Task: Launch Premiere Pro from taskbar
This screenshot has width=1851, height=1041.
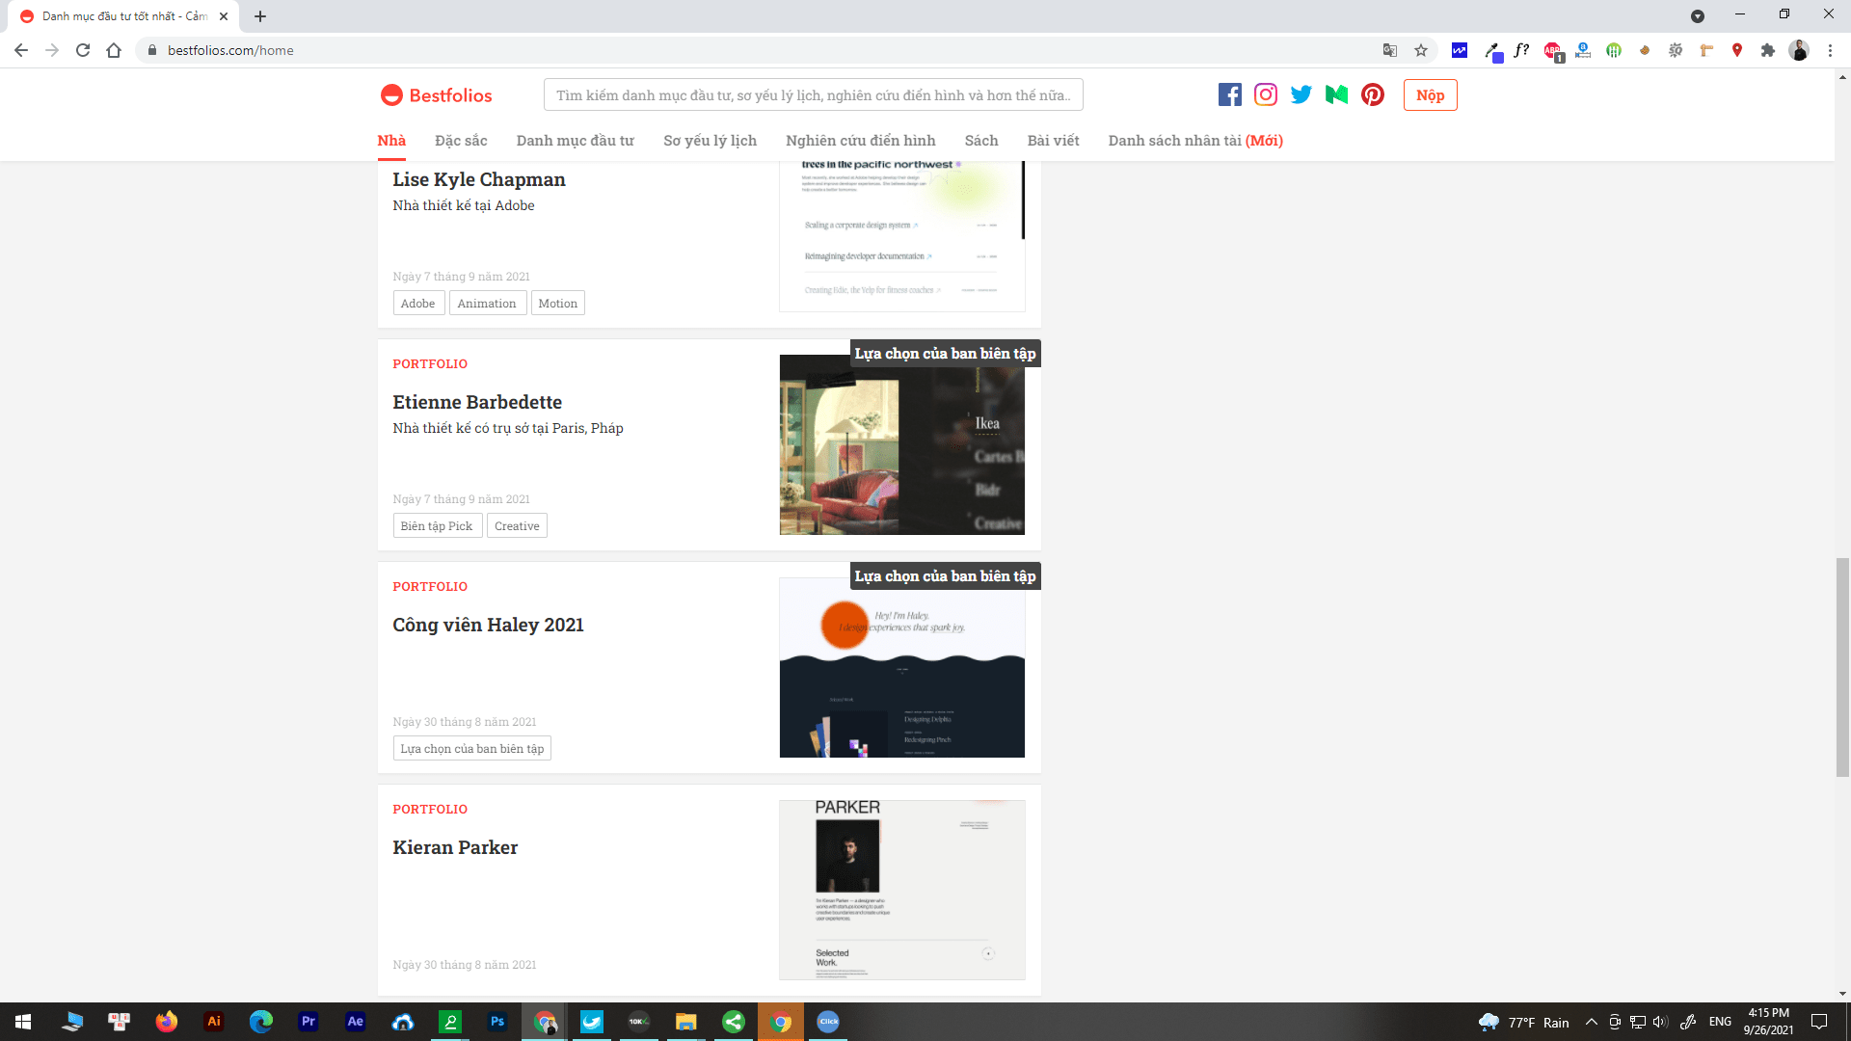Action: coord(308,1022)
